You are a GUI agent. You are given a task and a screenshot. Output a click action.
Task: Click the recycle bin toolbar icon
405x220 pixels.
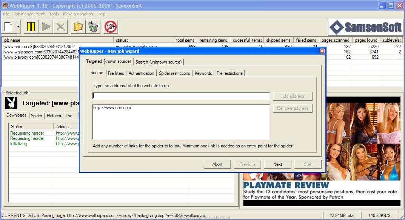93,26
